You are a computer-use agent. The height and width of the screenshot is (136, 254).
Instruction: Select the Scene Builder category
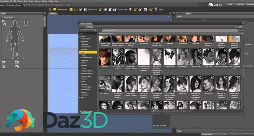coord(86,76)
